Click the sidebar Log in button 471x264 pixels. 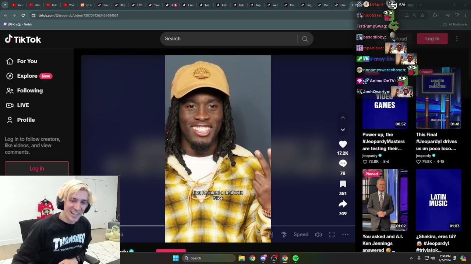point(37,169)
